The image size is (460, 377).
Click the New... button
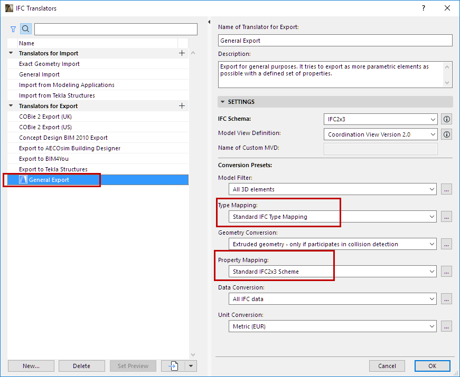tap(31, 366)
